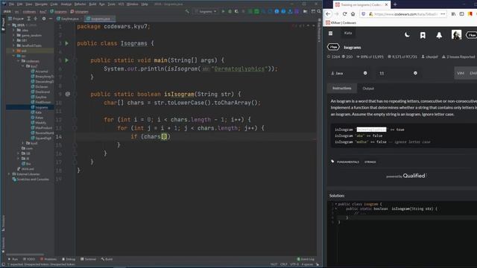Open Event Log in IntelliJ status bar
The height and width of the screenshot is (268, 477).
click(x=306, y=259)
